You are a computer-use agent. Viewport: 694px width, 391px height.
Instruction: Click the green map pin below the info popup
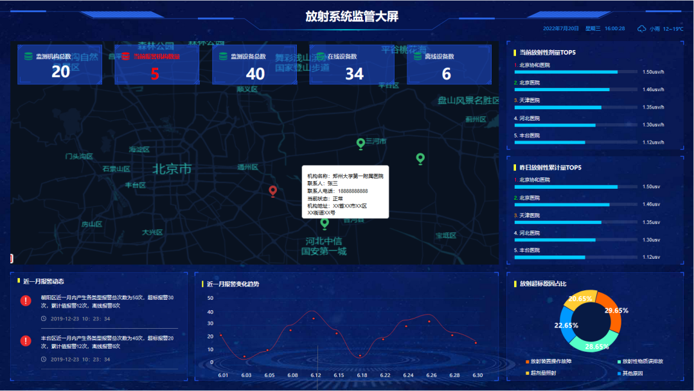[325, 223]
